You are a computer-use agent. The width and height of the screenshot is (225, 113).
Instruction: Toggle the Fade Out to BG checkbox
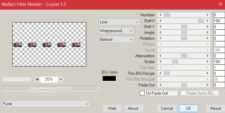click(183, 93)
